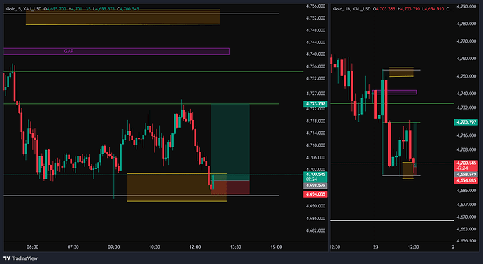This screenshot has width=483, height=264.
Task: Click the 07:30 time axis label
Action: pos(73,247)
